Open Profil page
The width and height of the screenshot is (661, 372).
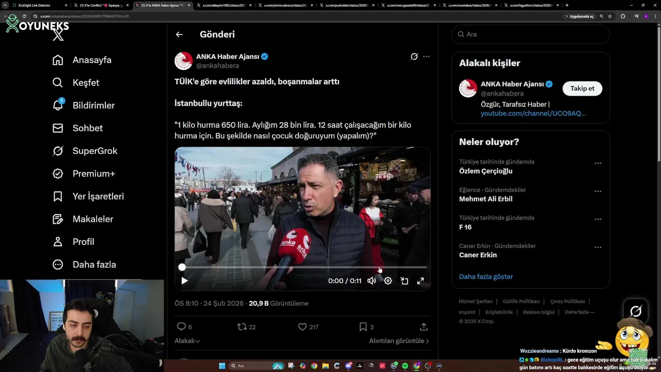(x=73, y=242)
